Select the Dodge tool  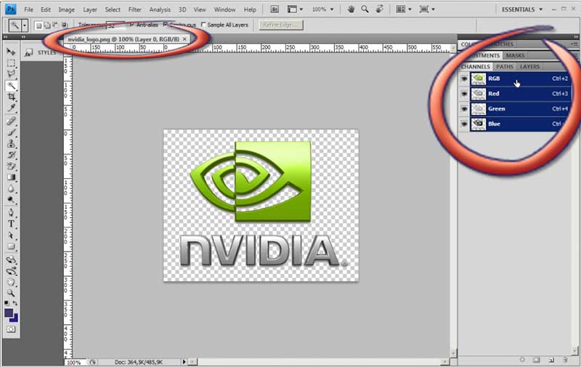point(11,200)
